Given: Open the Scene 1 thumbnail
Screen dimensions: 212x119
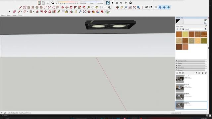Looking at the screenshot, I should point(180,79).
